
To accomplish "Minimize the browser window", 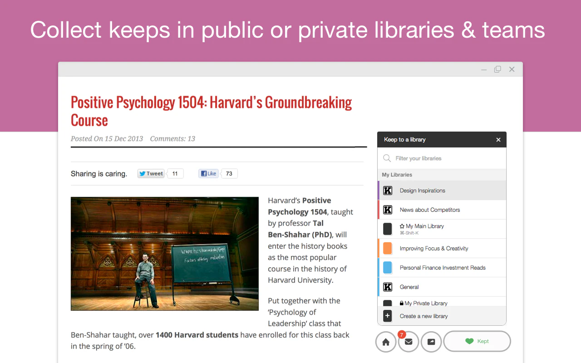I will pyautogui.click(x=484, y=69).
